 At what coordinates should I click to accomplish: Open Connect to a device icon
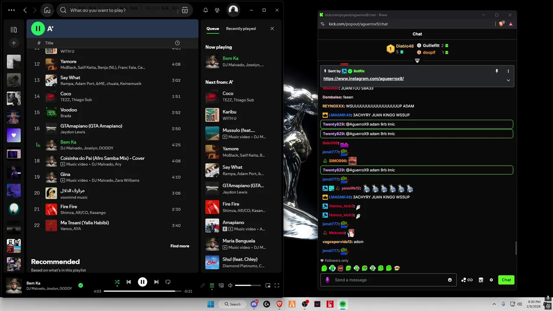tap(221, 285)
